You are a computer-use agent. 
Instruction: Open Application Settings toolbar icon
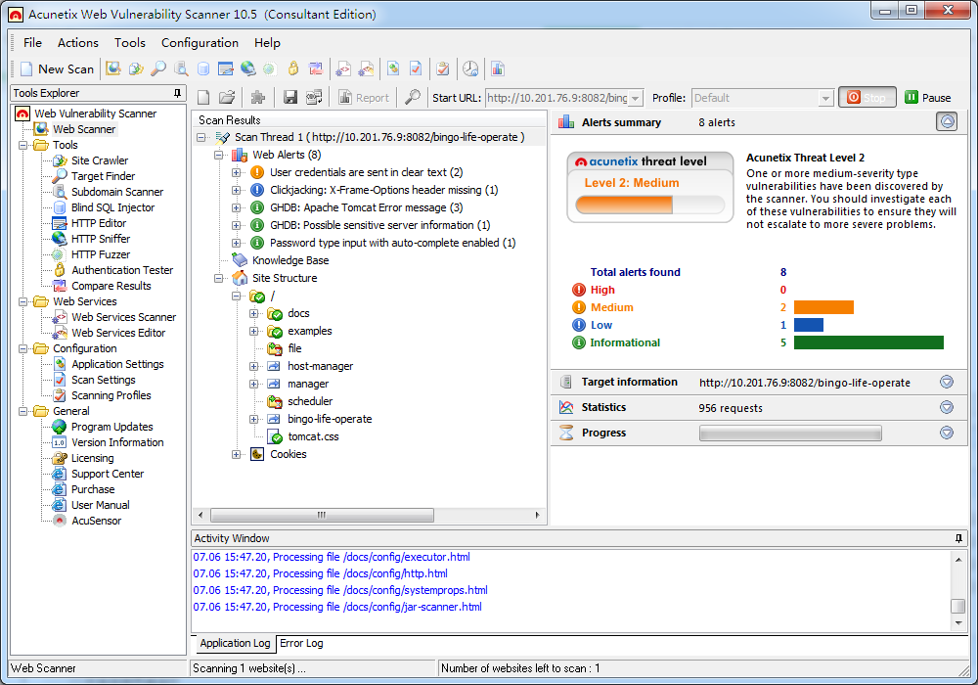pos(393,68)
